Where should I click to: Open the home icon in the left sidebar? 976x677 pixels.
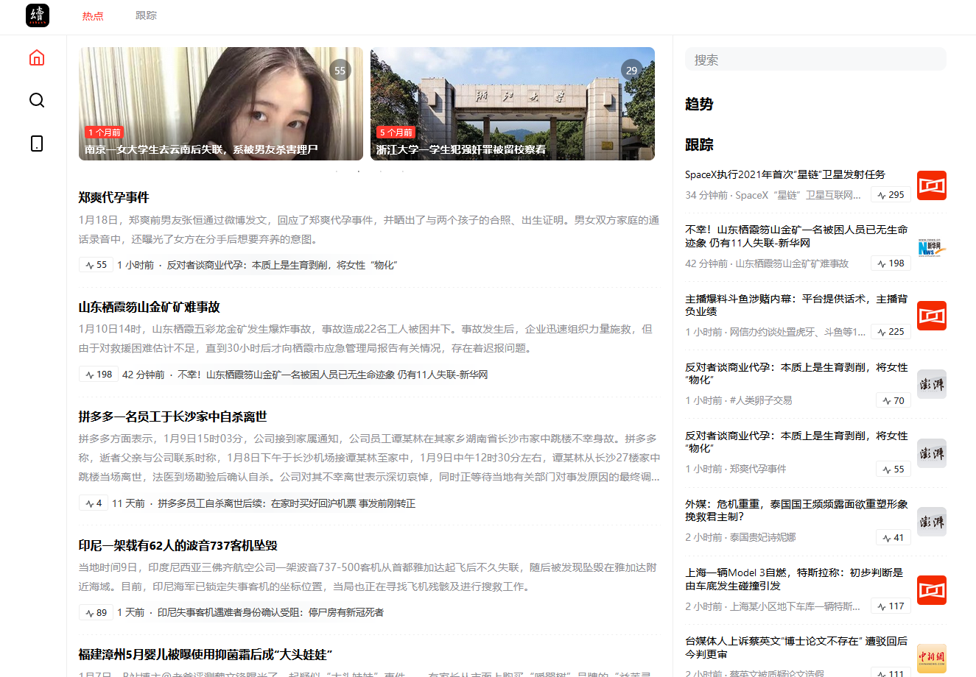[x=37, y=58]
